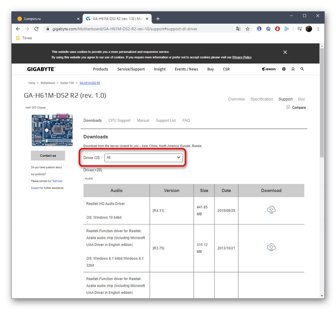Click the AORUS logo in header

(269, 69)
